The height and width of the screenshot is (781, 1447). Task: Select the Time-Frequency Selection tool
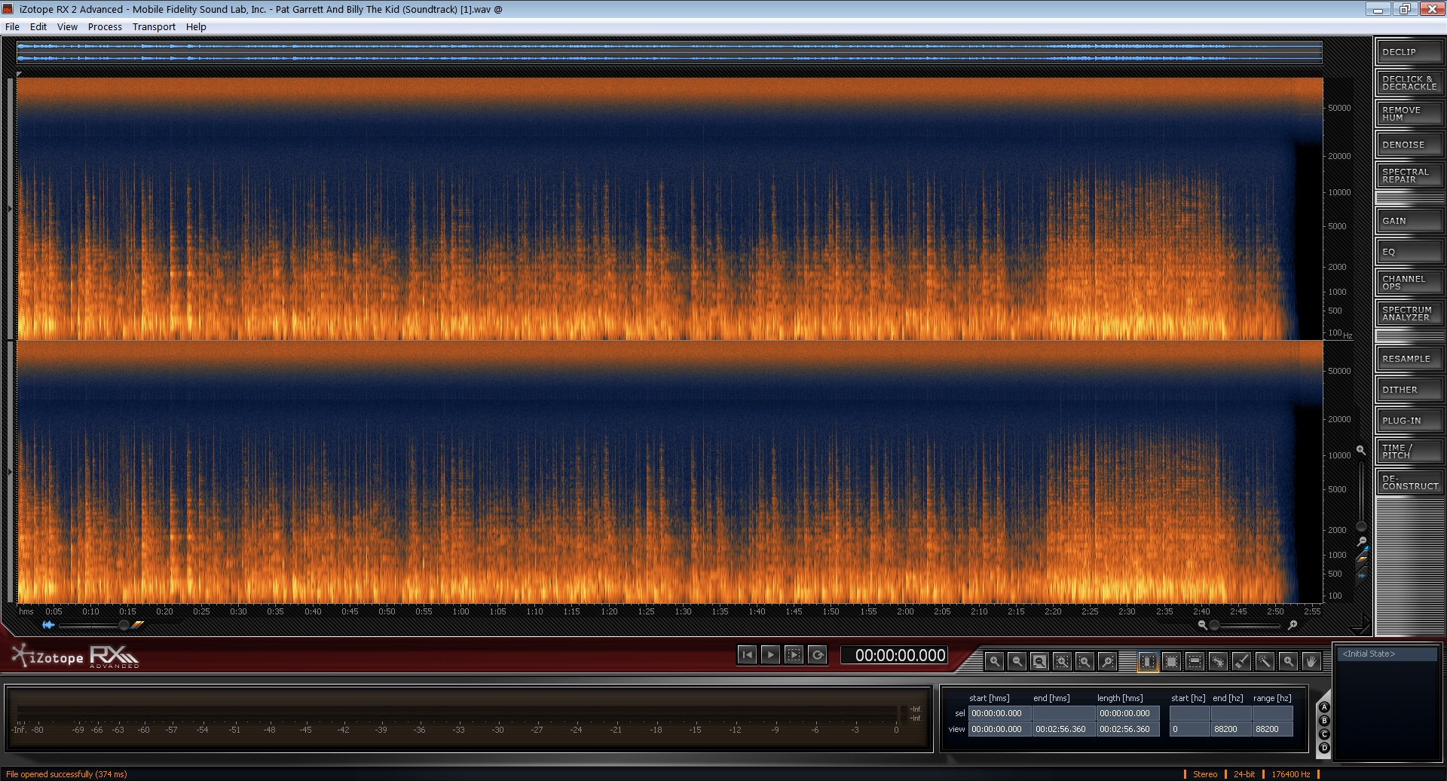1171,662
